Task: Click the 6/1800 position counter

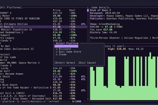Action: (77, 102)
